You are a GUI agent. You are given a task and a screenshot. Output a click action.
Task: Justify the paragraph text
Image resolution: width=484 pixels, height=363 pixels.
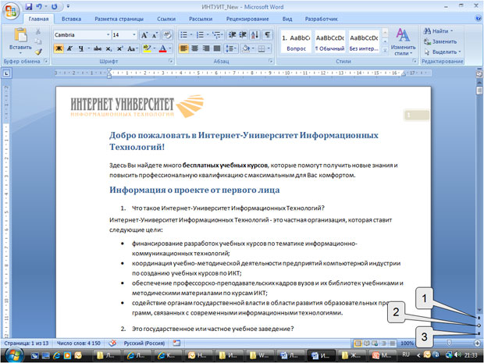[x=217, y=48]
